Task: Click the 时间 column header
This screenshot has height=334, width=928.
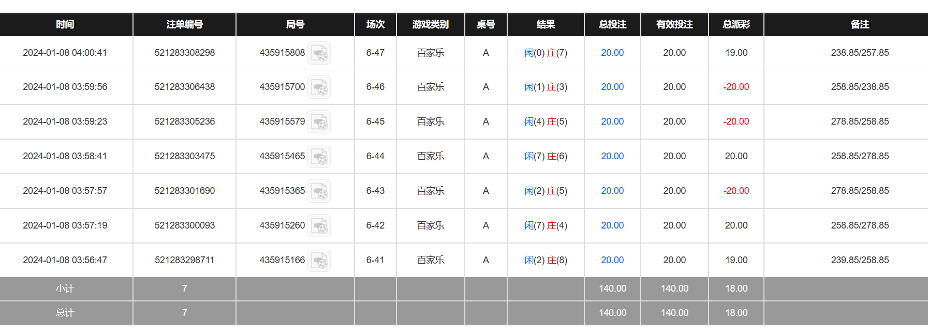Action: [65, 24]
